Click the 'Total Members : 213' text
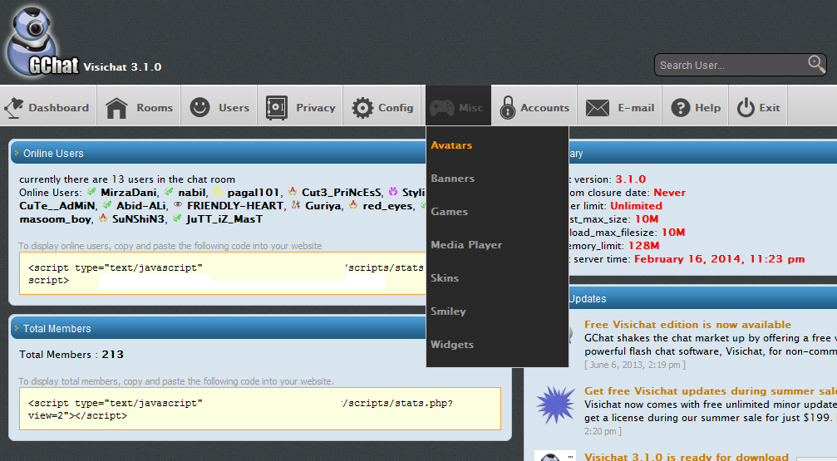Screen dimensions: 837x461 tap(71, 355)
